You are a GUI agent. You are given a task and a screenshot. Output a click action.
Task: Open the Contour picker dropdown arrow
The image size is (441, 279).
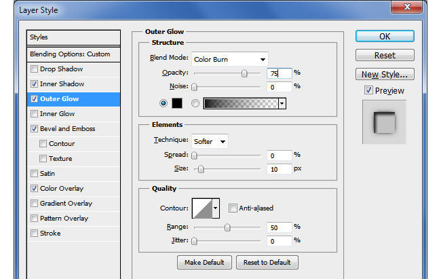pos(216,208)
